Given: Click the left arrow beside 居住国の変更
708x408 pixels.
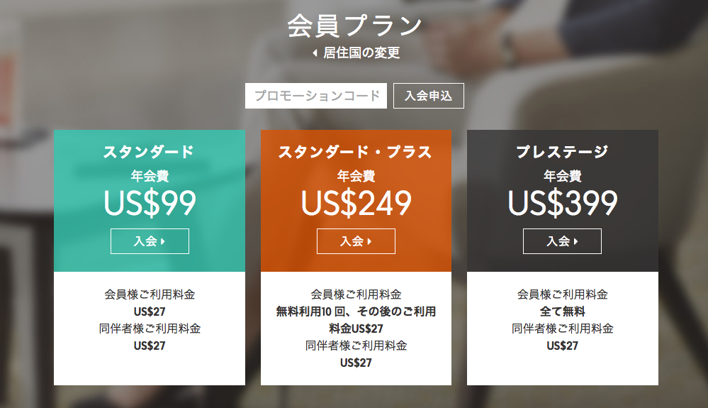Looking at the screenshot, I should tap(315, 53).
